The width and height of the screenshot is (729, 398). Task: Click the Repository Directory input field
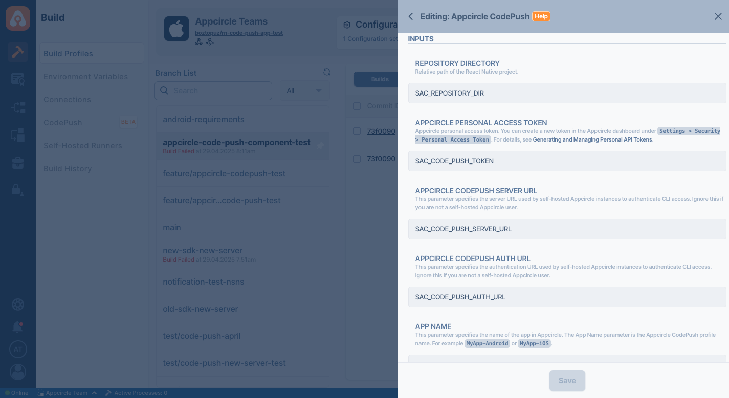567,93
